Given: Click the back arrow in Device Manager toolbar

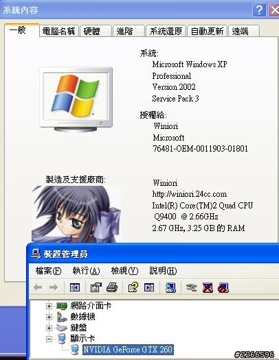Looking at the screenshot, I should pos(38,287).
